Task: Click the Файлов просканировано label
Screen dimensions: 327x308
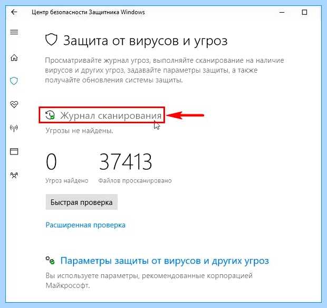Action: pos(135,180)
